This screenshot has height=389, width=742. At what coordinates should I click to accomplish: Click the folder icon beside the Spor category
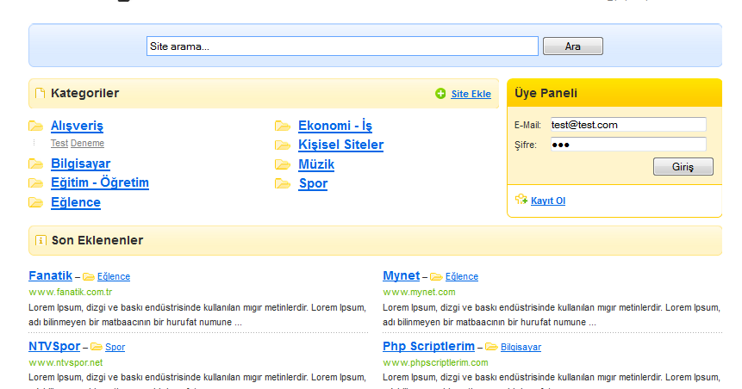pyautogui.click(x=283, y=183)
